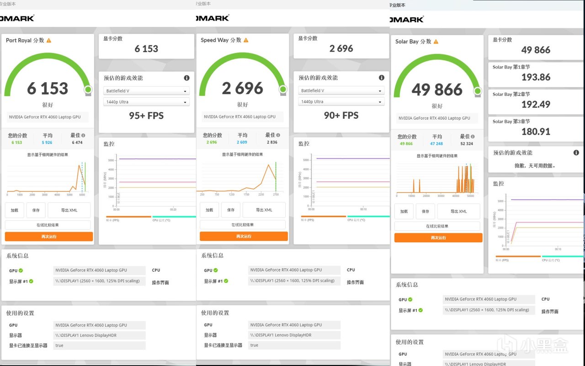The width and height of the screenshot is (585, 366).
Task: Click the 90+ FPS estimate in Speed Way
Action: (341, 116)
